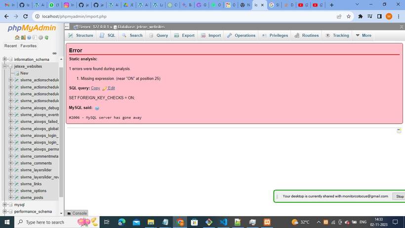This screenshot has height=228, width=405.
Task: Click the browser bookmark star icon
Action: pyautogui.click(x=349, y=16)
